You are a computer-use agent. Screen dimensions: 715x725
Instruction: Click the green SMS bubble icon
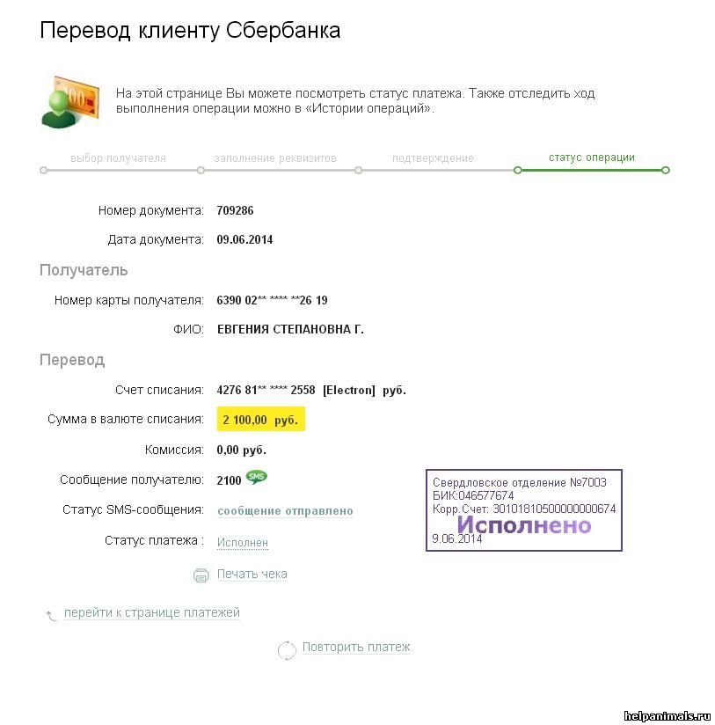[257, 478]
